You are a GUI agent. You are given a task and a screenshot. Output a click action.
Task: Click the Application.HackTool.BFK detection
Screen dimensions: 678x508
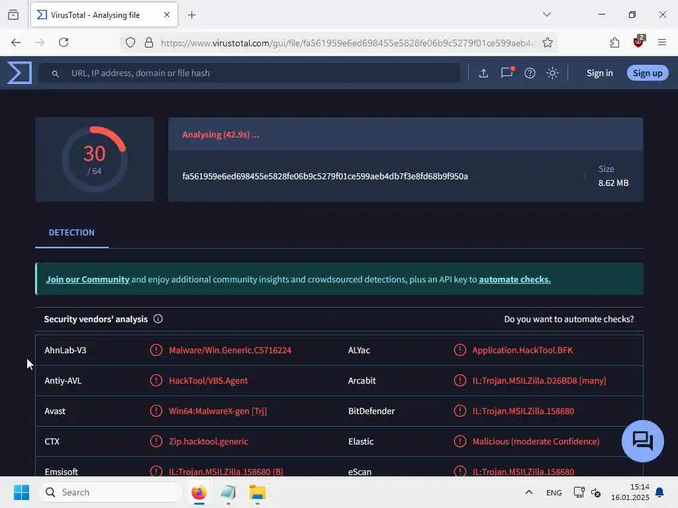pyautogui.click(x=522, y=351)
